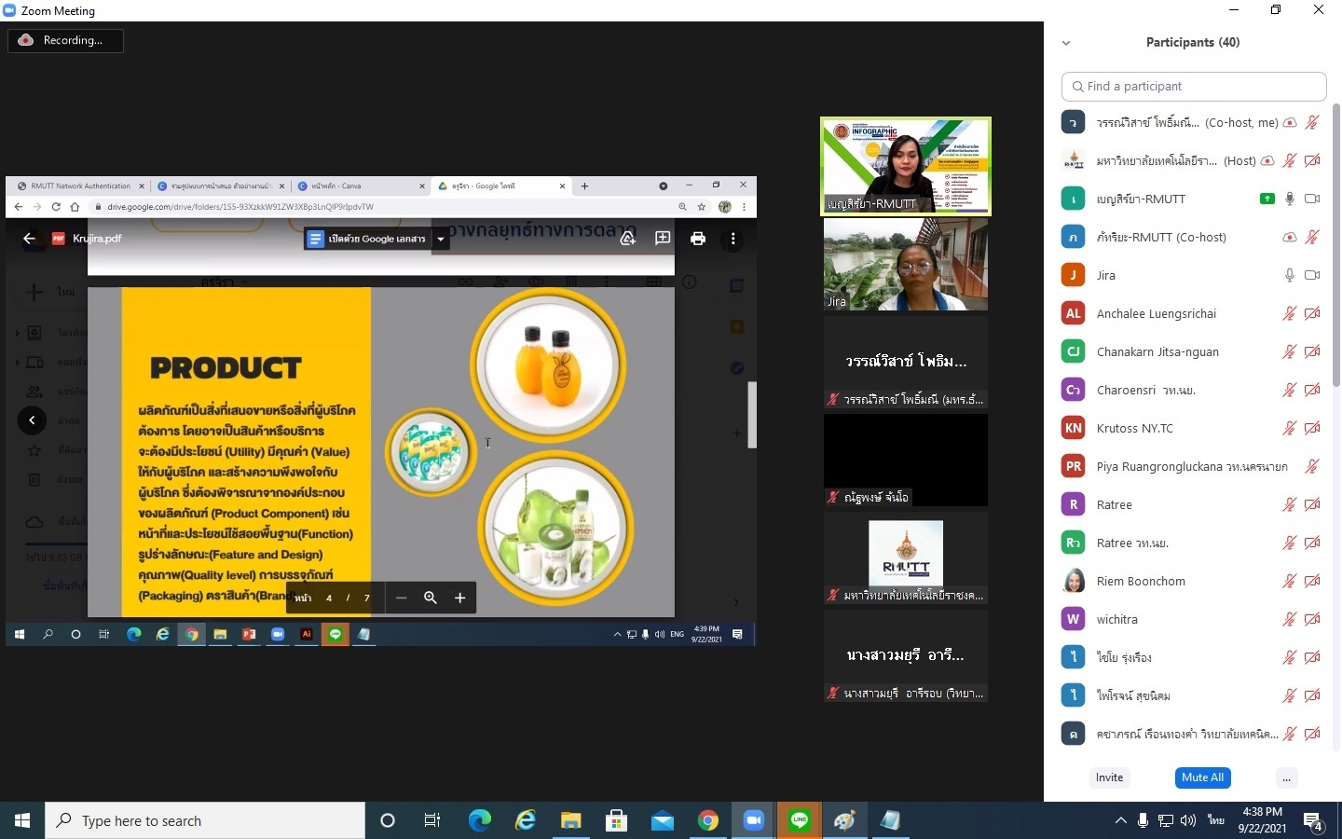Click the Invite button
The image size is (1342, 839).
[x=1109, y=777]
